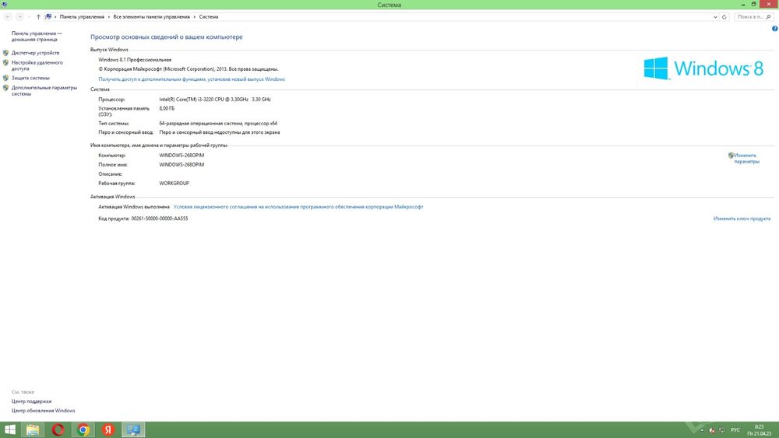Click the processor value 'Intel(R) Core(TM) i3-3220'
779x438 pixels.
215,100
